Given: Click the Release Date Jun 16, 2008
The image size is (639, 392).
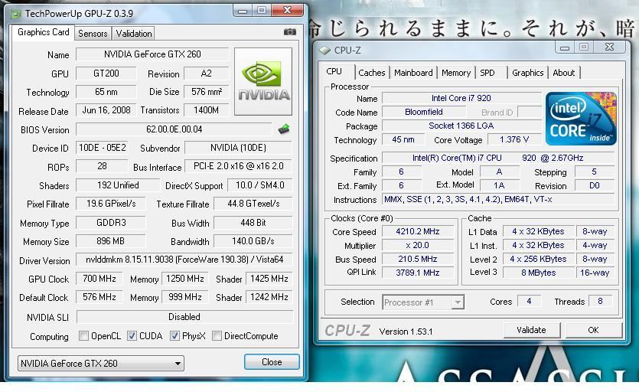Looking at the screenshot, I should (x=106, y=110).
